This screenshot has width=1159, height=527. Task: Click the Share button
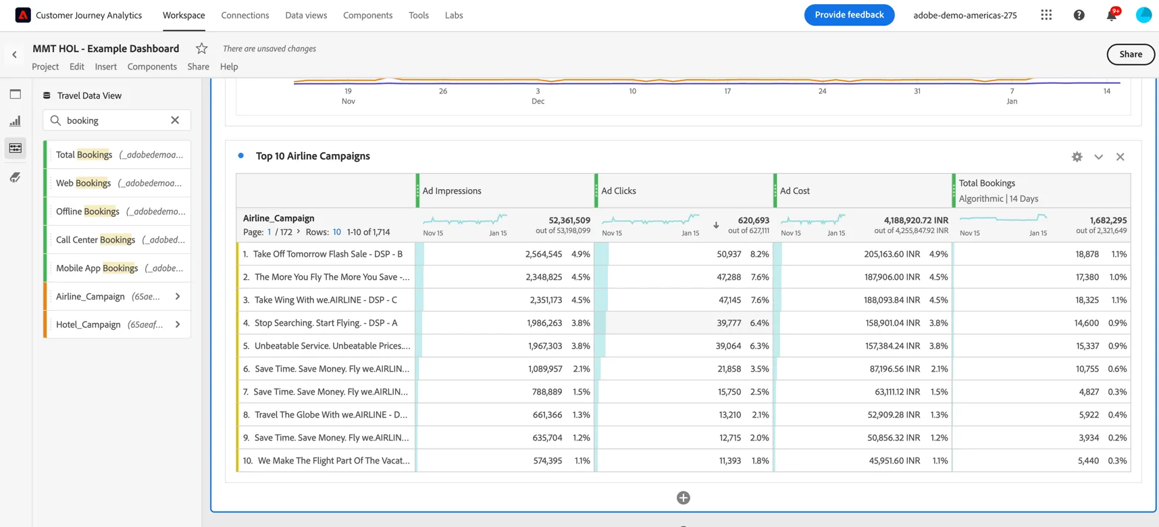pos(1131,55)
